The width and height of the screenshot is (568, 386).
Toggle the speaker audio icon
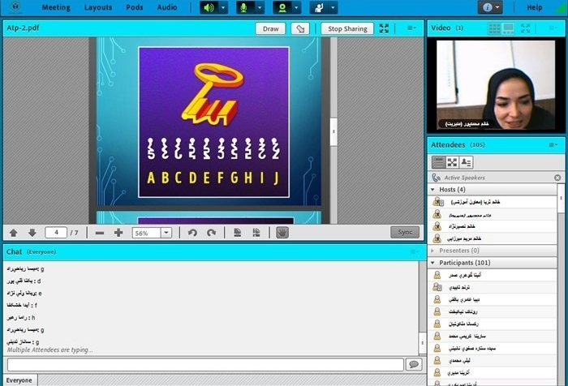(x=209, y=7)
